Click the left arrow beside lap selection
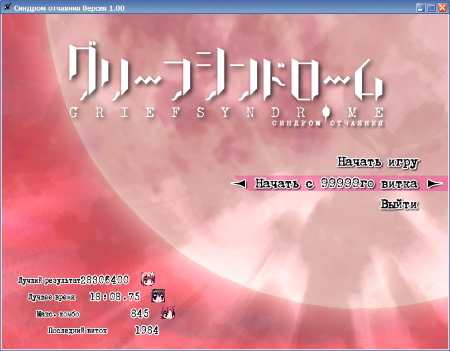450x351 pixels. click(x=239, y=183)
